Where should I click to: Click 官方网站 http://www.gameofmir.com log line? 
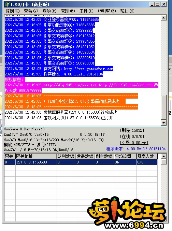tap(59, 69)
